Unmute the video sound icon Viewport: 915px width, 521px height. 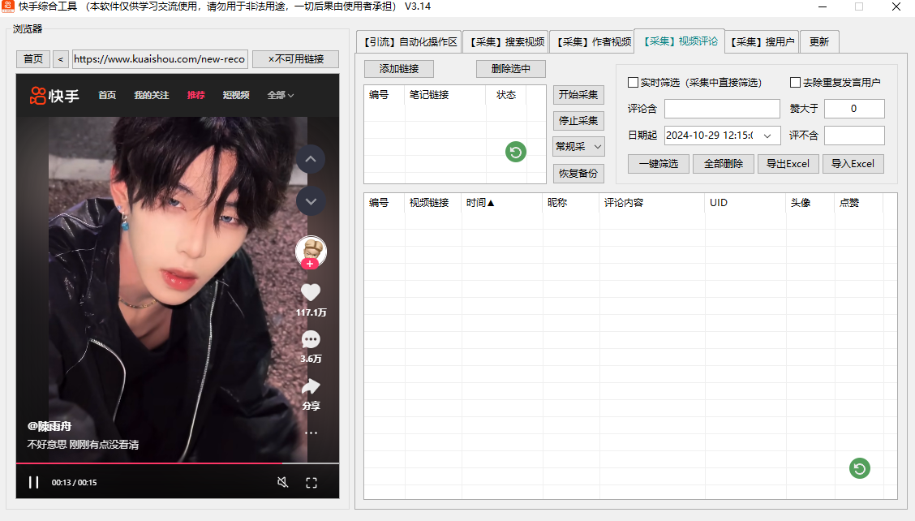point(282,483)
